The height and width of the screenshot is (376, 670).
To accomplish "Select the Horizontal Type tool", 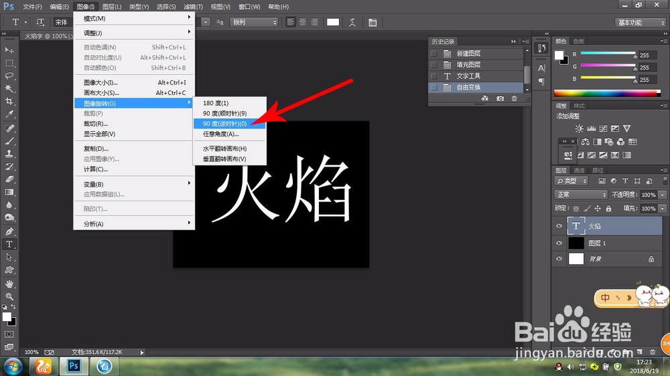I will 9,244.
